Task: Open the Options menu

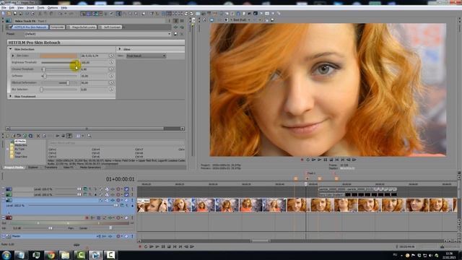Action: click(x=53, y=7)
